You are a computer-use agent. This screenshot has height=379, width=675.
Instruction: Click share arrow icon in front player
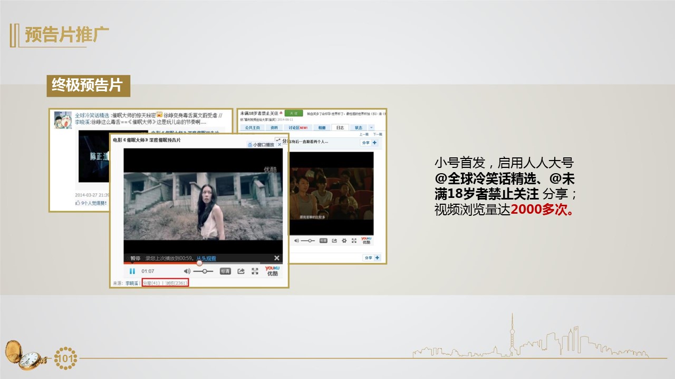point(241,271)
